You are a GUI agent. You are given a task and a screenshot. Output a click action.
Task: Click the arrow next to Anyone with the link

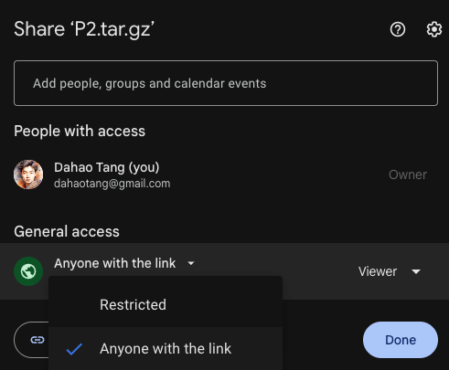[x=191, y=263]
